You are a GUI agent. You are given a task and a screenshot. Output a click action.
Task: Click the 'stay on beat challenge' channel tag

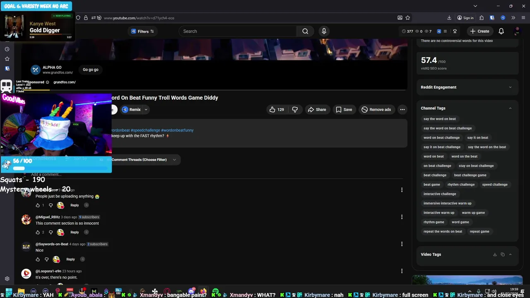[x=476, y=166]
